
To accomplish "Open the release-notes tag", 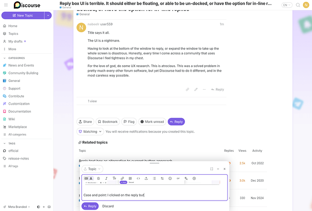I will coord(19,158).
